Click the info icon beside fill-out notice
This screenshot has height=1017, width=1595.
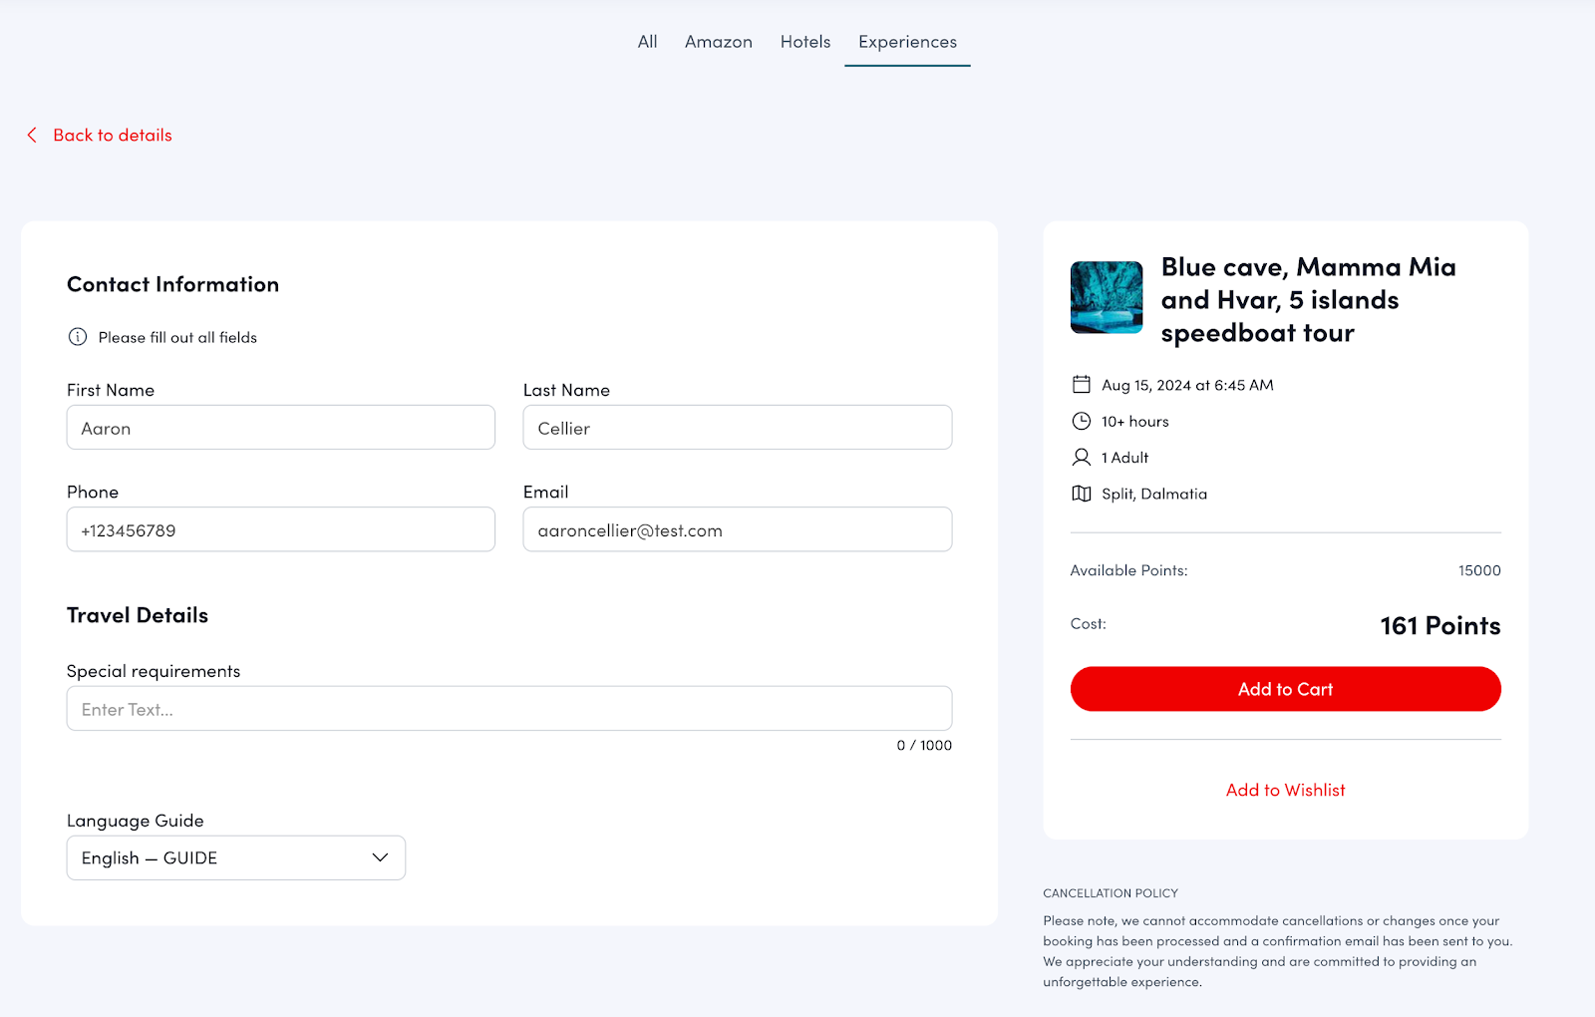pos(77,337)
